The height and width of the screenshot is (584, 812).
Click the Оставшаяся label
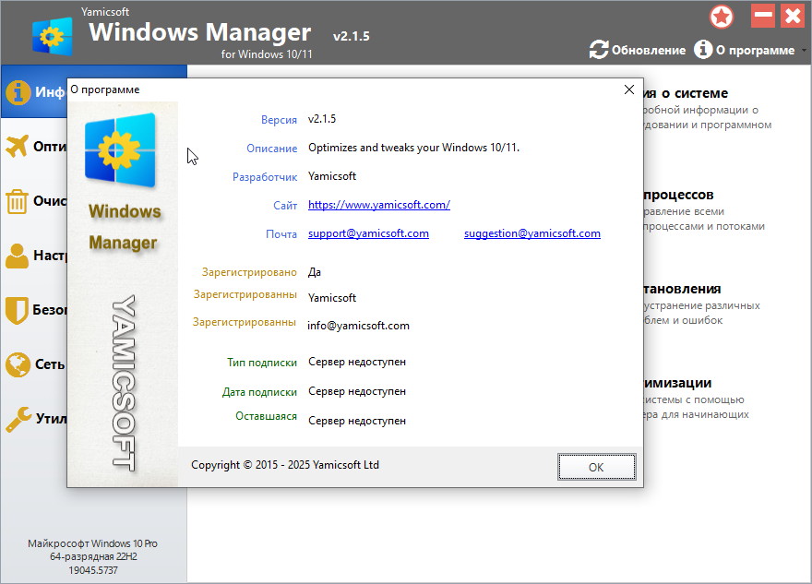266,416
